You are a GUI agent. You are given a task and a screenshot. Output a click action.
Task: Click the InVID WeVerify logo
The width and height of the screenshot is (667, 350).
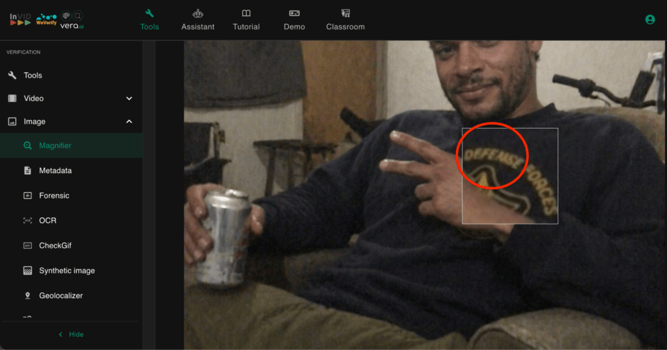[x=33, y=20]
